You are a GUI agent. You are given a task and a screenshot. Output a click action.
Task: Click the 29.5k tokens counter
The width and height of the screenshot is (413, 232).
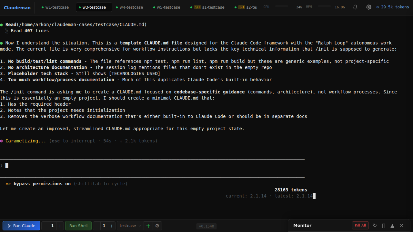393,7
